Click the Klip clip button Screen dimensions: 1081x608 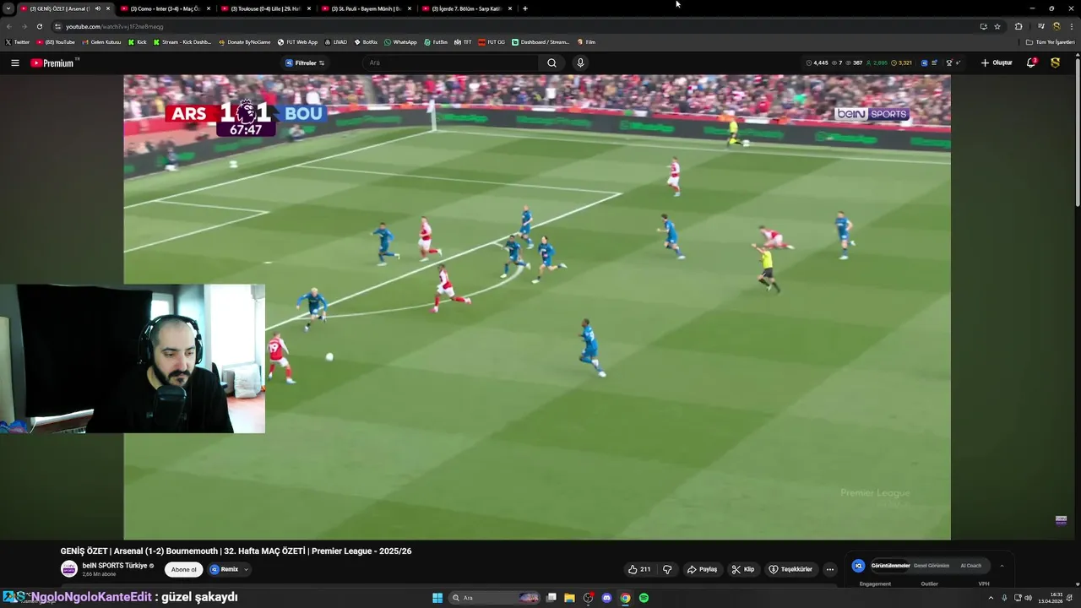click(x=743, y=569)
